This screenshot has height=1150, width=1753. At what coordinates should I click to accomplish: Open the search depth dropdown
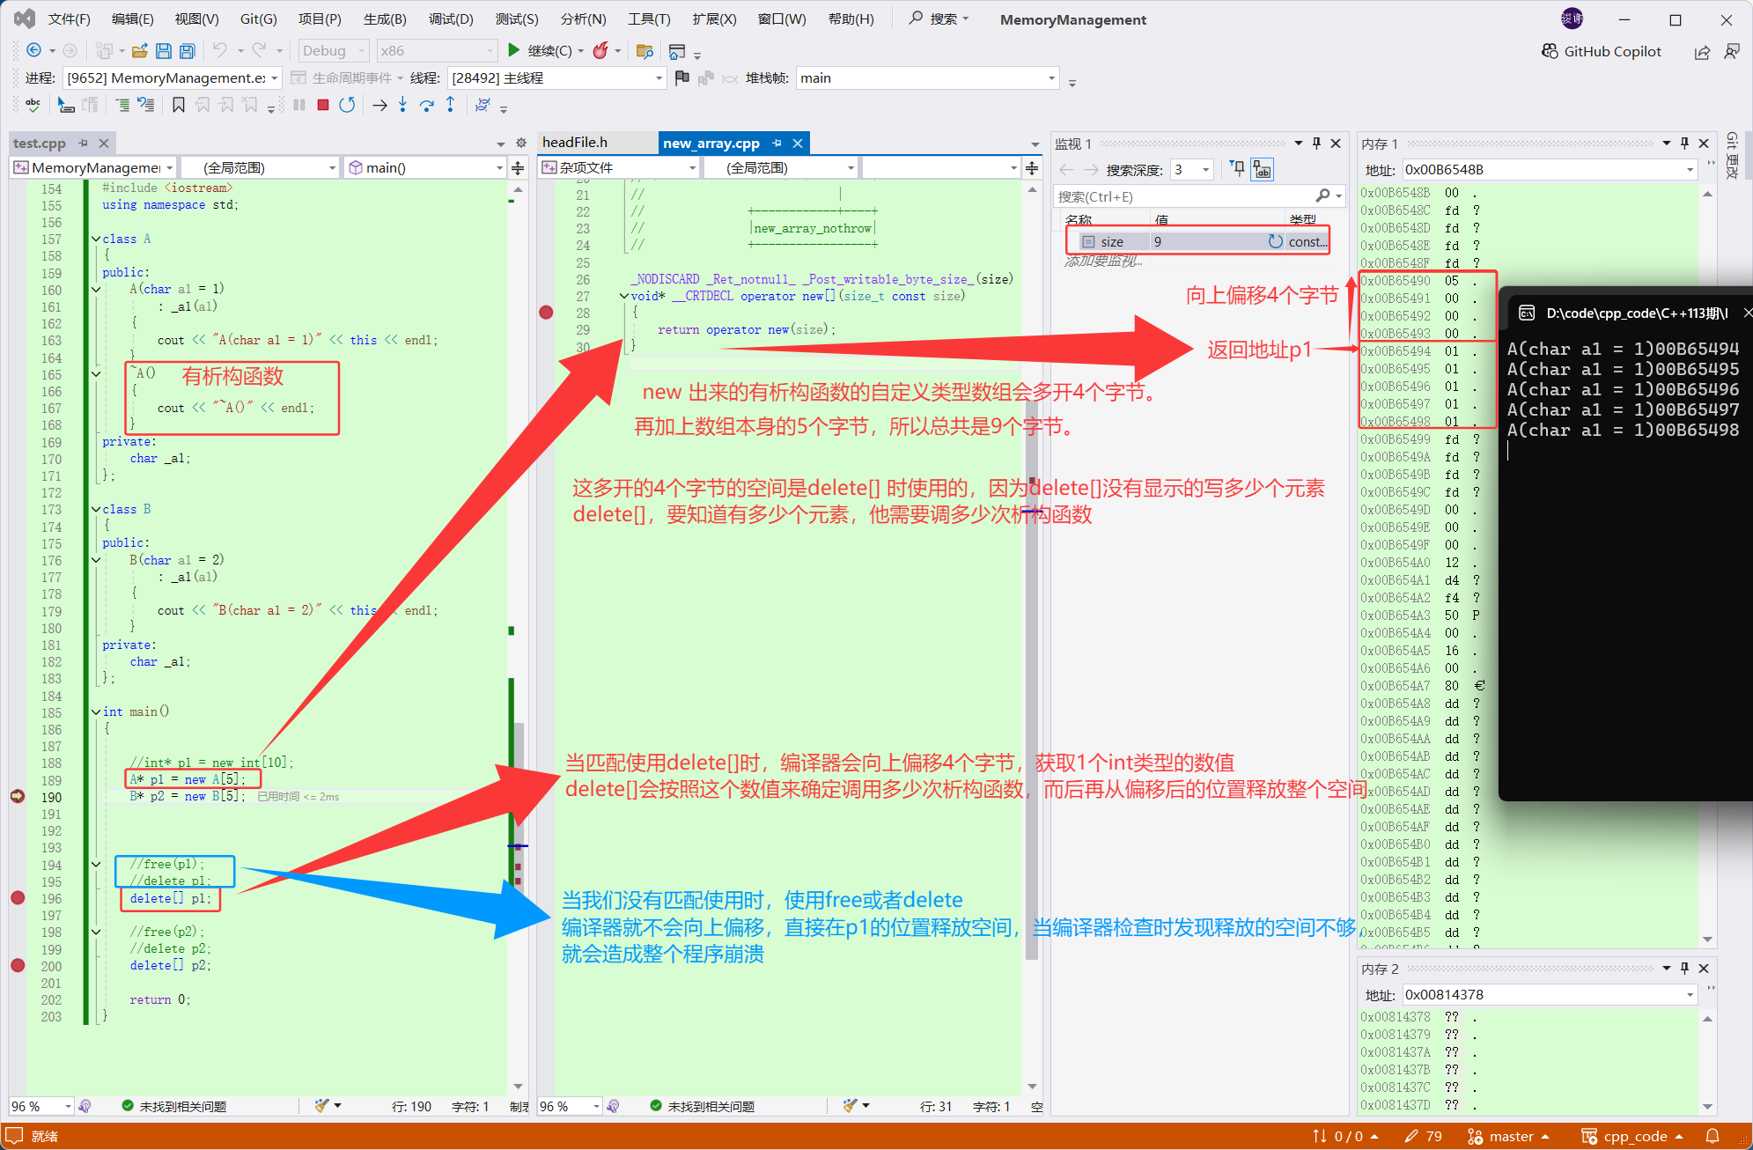click(1205, 170)
